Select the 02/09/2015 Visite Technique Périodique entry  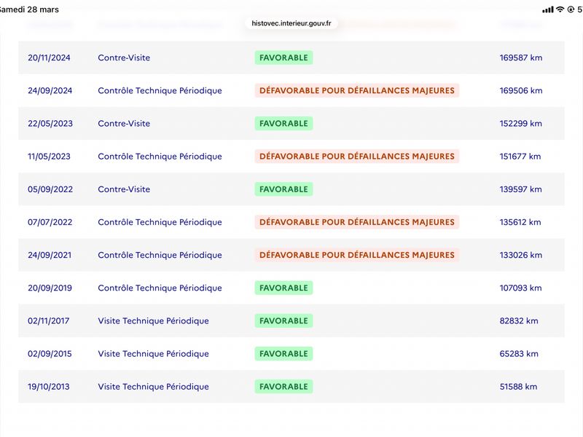(291, 354)
